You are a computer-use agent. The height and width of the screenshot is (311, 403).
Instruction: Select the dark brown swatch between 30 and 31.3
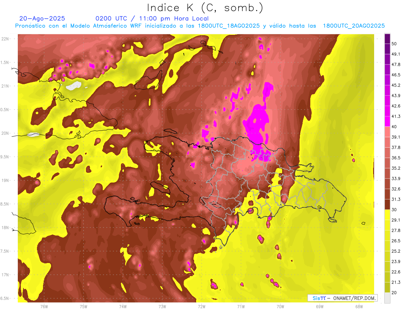pos(387,205)
